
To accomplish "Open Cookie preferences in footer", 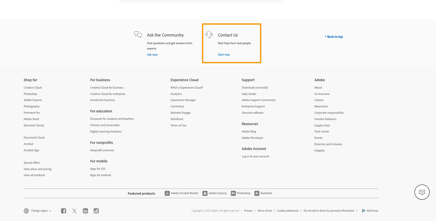I will (x=288, y=211).
